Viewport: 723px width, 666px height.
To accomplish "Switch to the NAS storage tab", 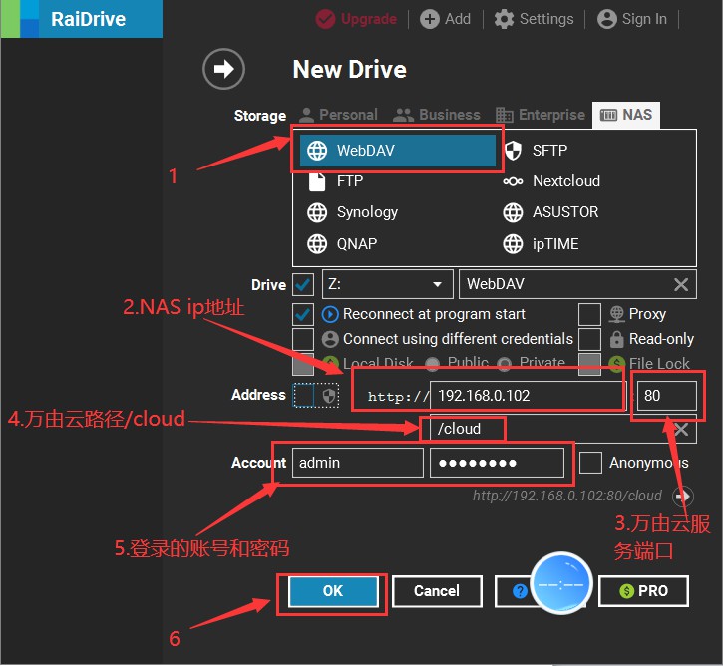I will click(x=626, y=115).
